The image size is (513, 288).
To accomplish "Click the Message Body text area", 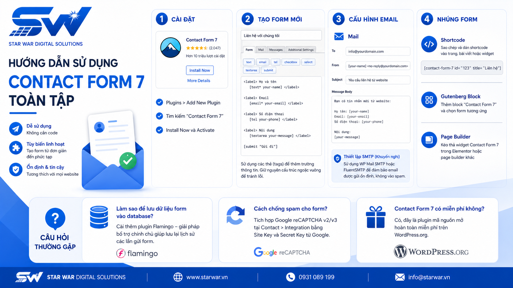I will (x=371, y=119).
